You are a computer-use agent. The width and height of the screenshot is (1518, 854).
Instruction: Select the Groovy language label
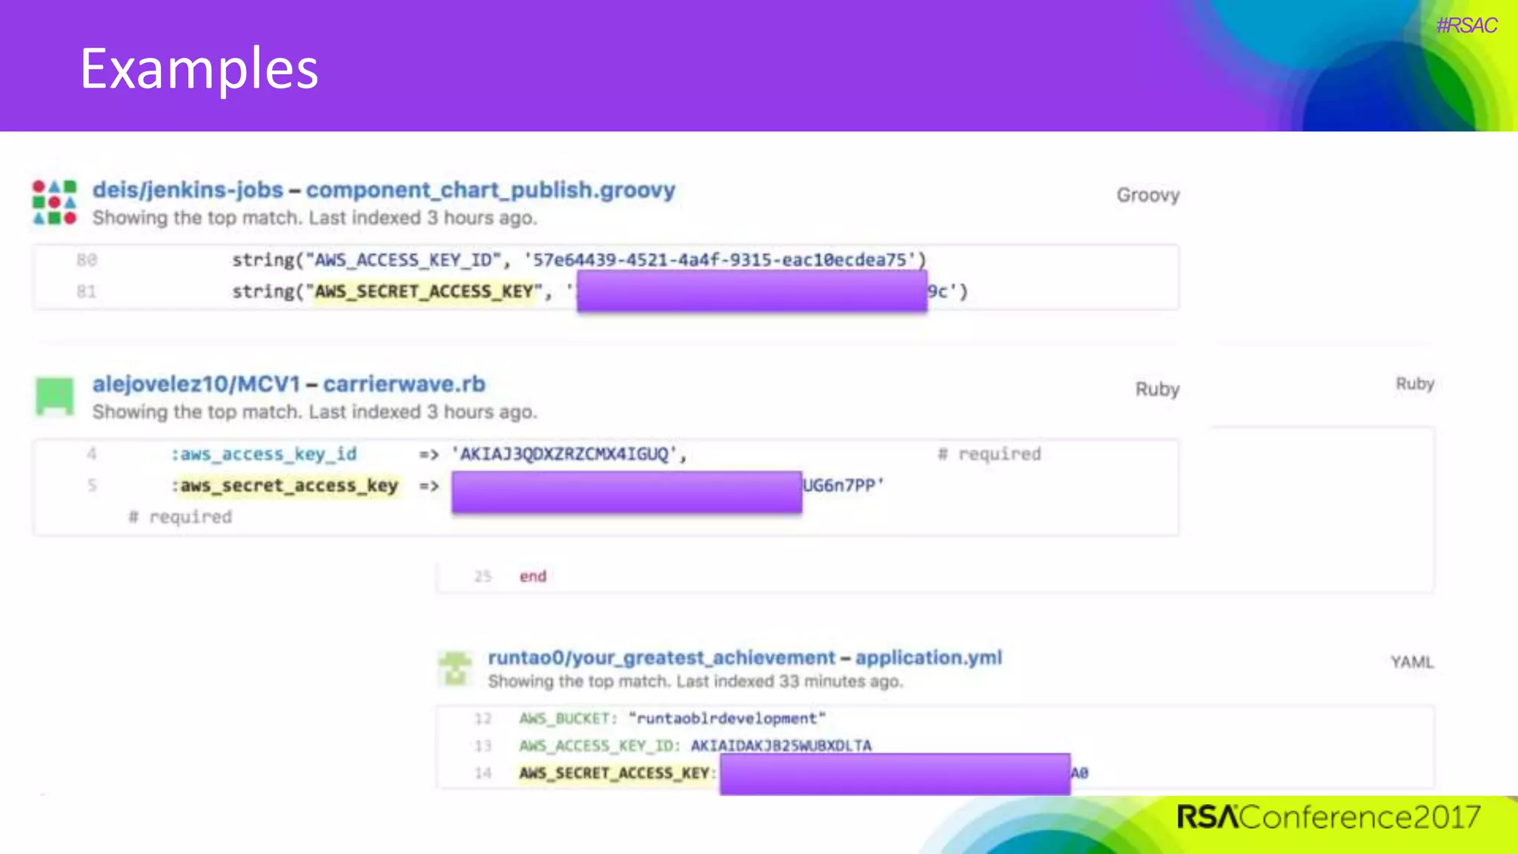[1147, 195]
